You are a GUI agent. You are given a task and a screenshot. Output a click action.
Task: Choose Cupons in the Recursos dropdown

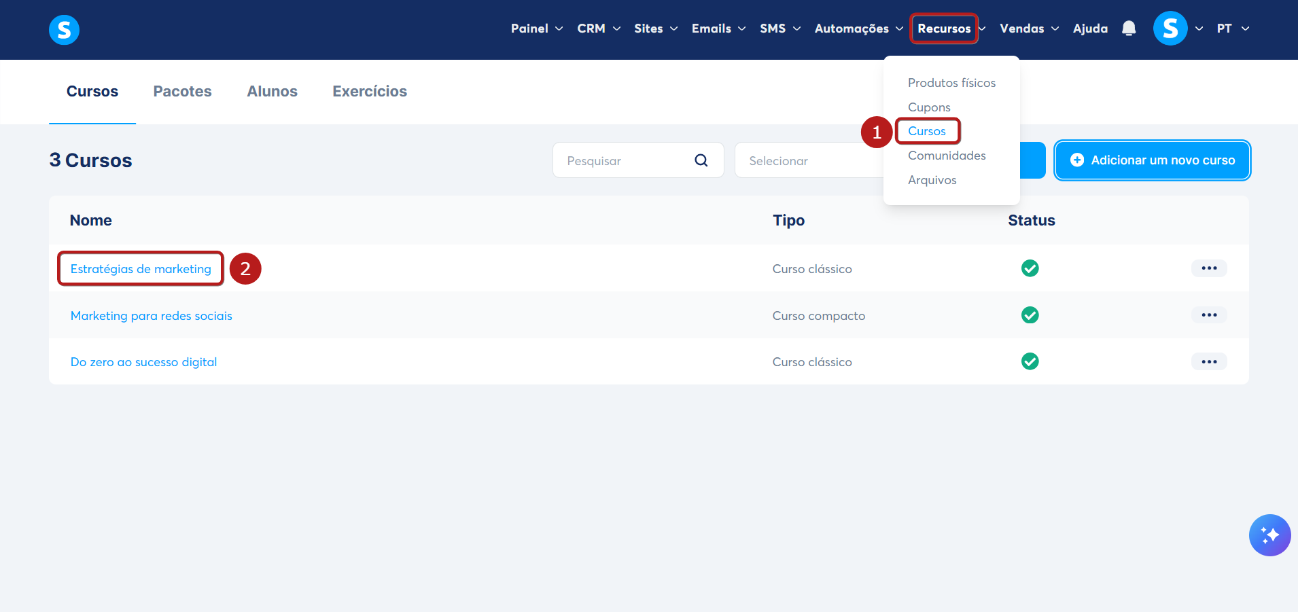929,107
